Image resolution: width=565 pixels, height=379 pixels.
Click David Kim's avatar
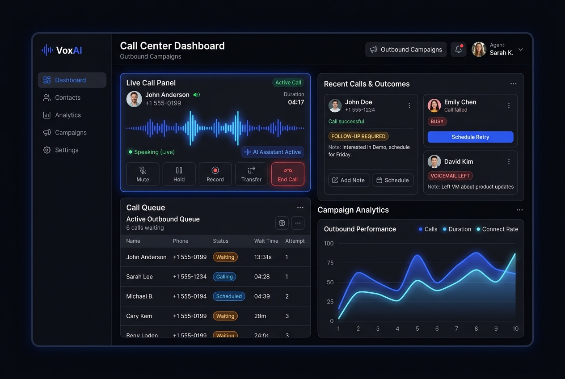(434, 161)
